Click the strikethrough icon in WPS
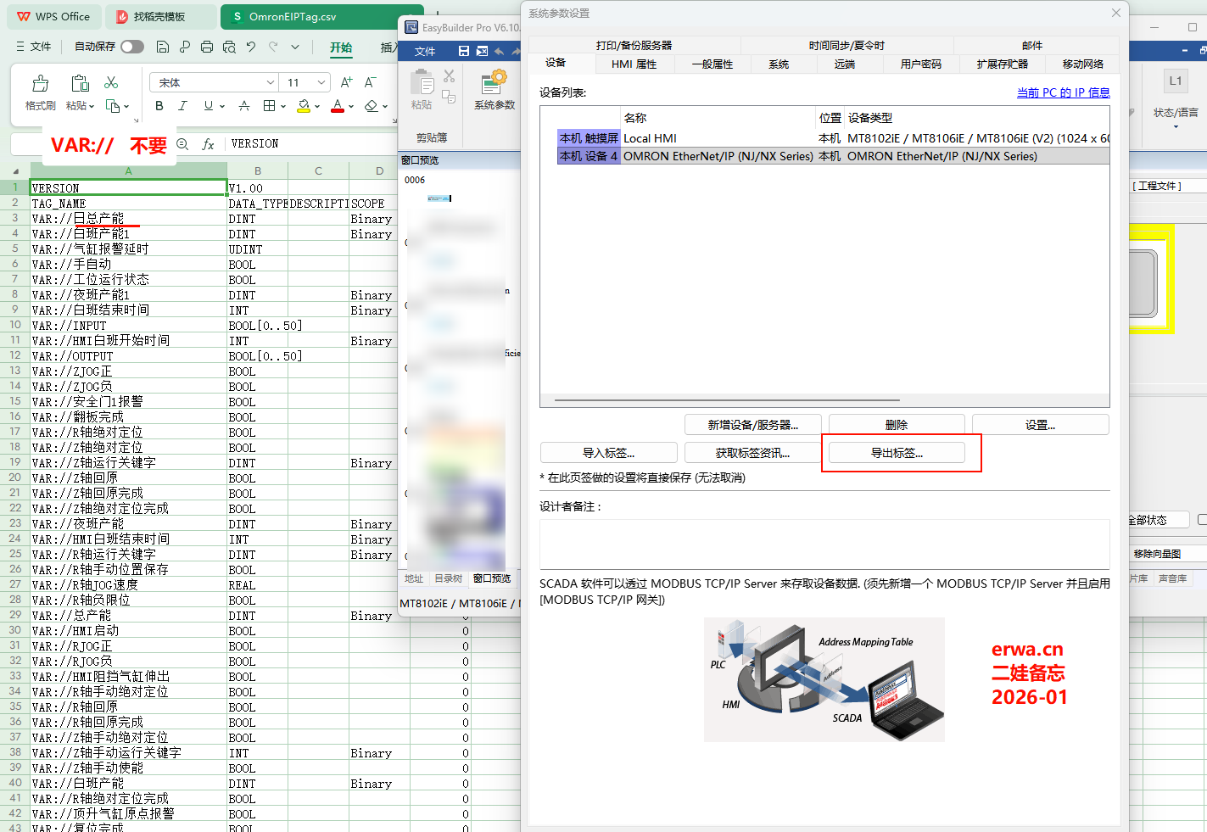Image resolution: width=1207 pixels, height=832 pixels. [x=244, y=106]
